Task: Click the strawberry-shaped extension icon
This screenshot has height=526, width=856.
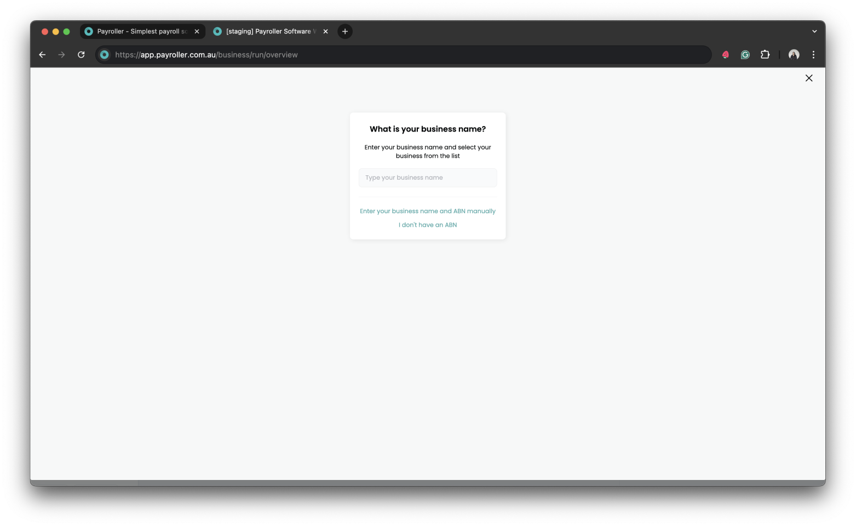Action: coord(725,54)
